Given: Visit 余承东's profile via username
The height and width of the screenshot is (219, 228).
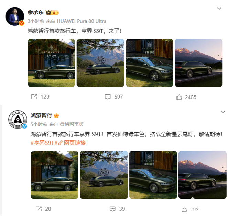Looking at the screenshot, I should pos(36,12).
